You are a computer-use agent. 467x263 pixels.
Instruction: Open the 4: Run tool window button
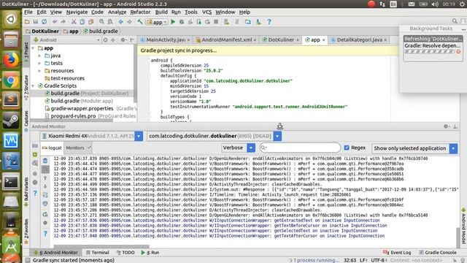pos(150,252)
